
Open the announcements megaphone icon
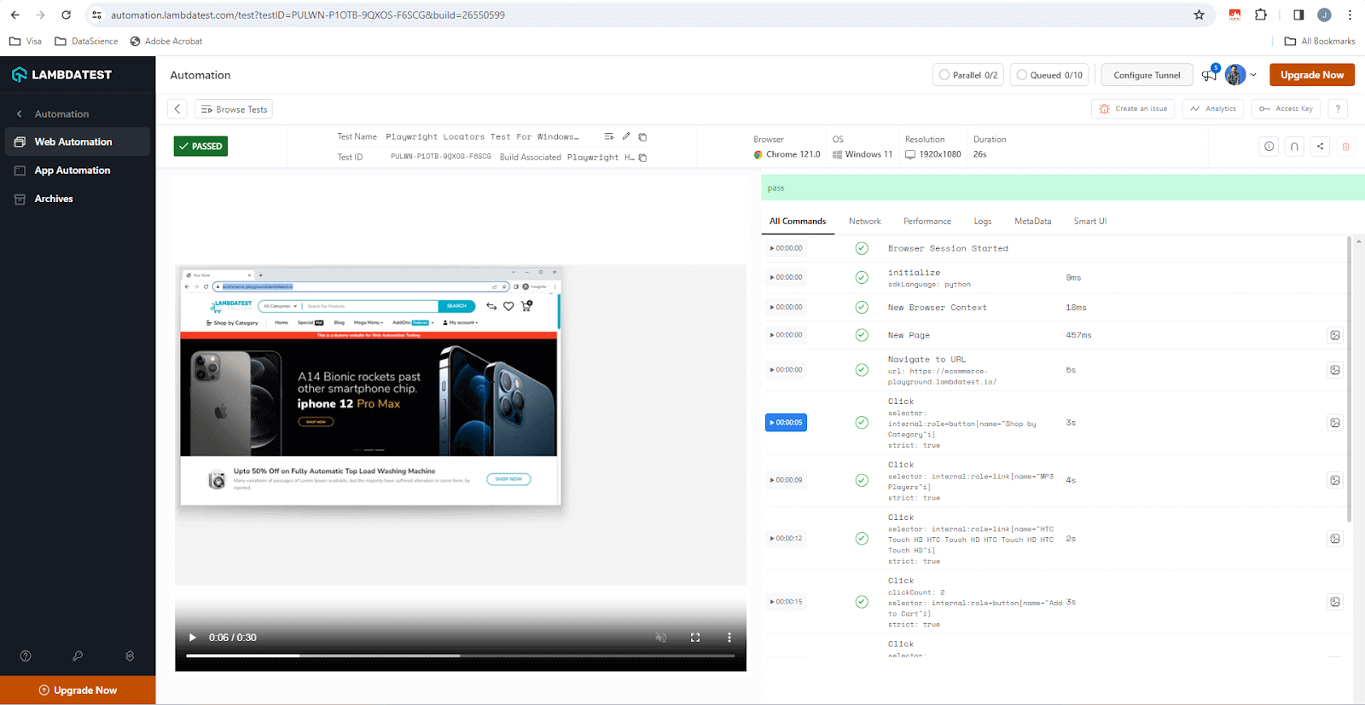click(1209, 76)
